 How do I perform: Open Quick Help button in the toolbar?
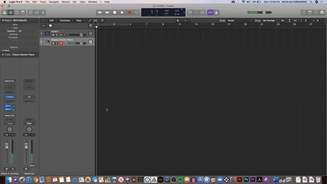coord(17,12)
